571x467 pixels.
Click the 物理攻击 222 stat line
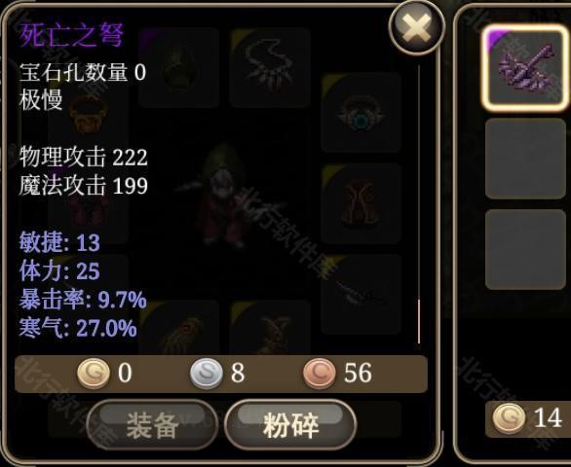tap(84, 157)
